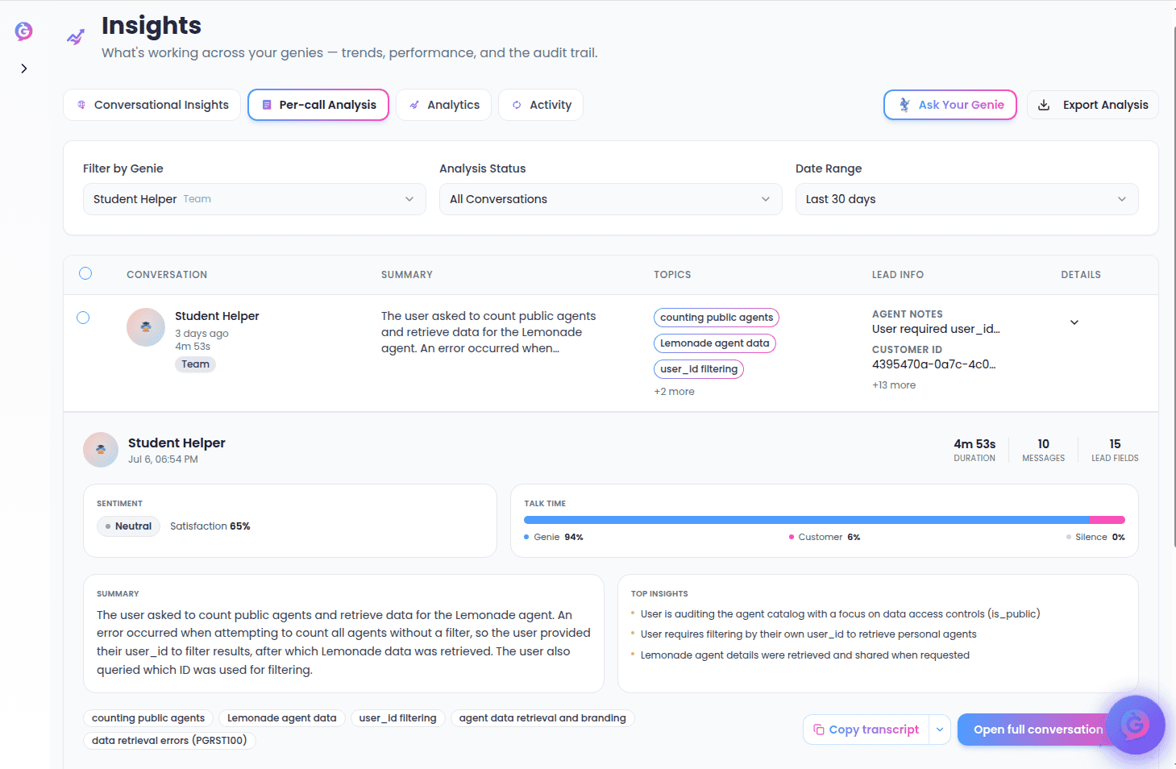Click '+13 more' lead info text
This screenshot has width=1176, height=769.
(894, 385)
